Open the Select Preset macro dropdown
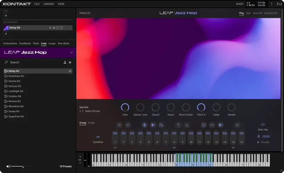The width and height of the screenshot is (284, 173). [92, 111]
